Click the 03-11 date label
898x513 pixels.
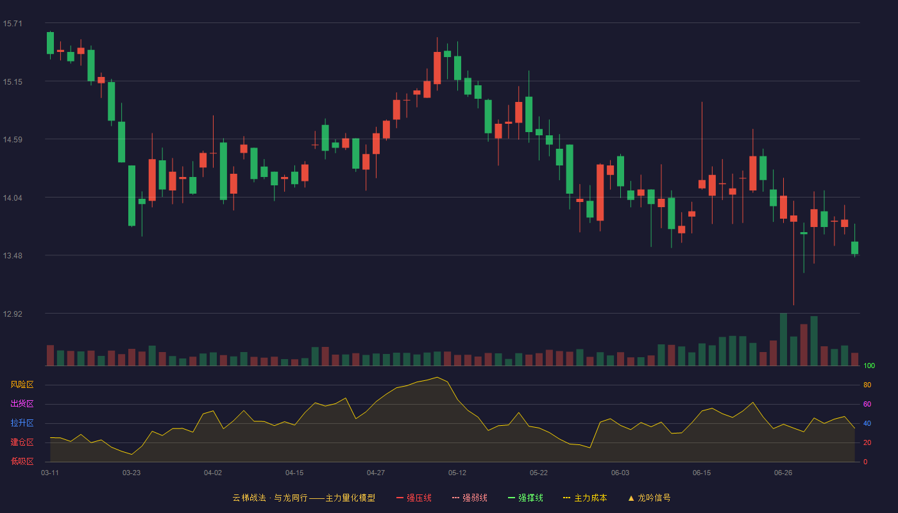(50, 473)
